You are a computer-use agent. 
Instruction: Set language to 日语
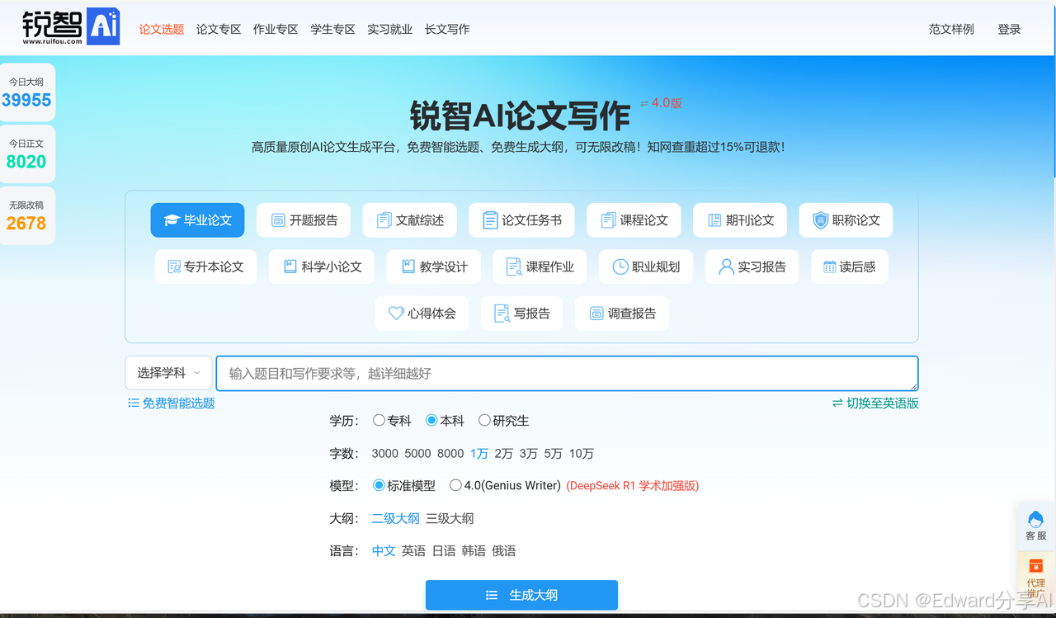(444, 550)
